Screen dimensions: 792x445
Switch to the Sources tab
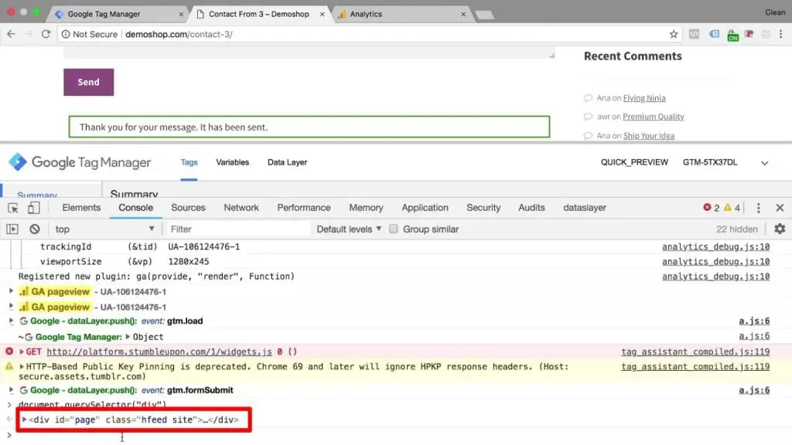(188, 208)
